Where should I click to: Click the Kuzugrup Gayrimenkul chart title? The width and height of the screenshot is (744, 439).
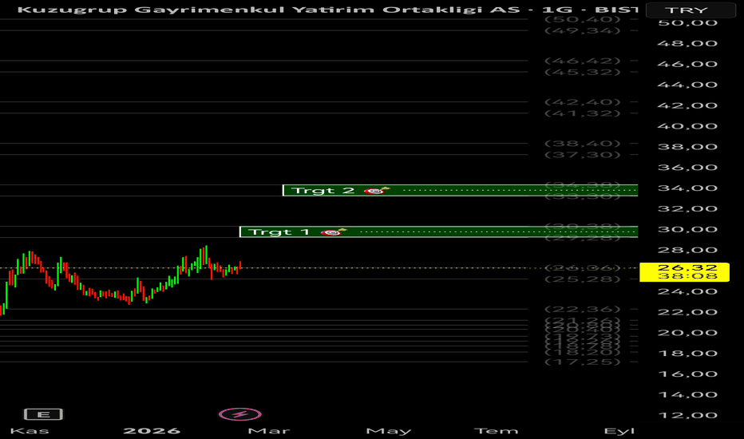point(327,10)
